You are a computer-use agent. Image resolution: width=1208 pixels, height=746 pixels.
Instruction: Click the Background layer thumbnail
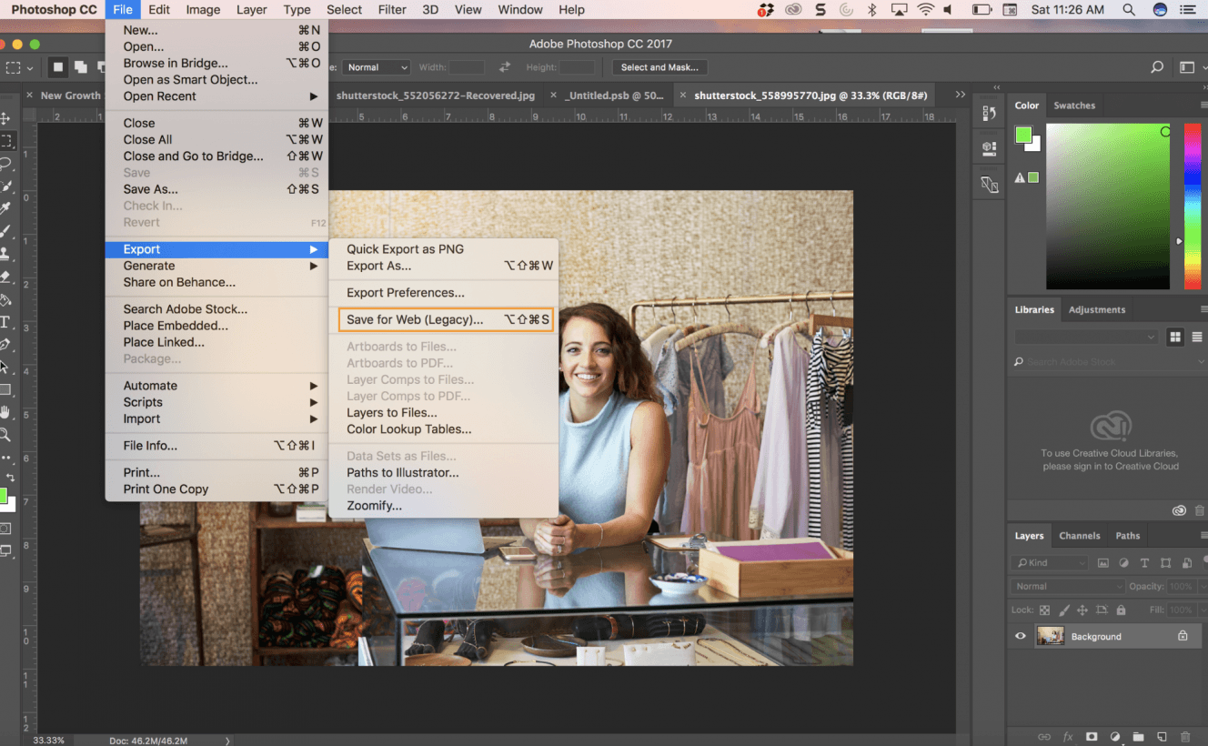click(x=1051, y=637)
